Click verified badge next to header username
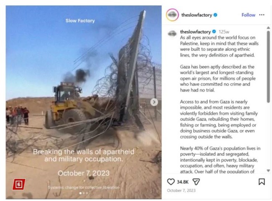Viewport: 272px width, 201px height. coord(215,15)
